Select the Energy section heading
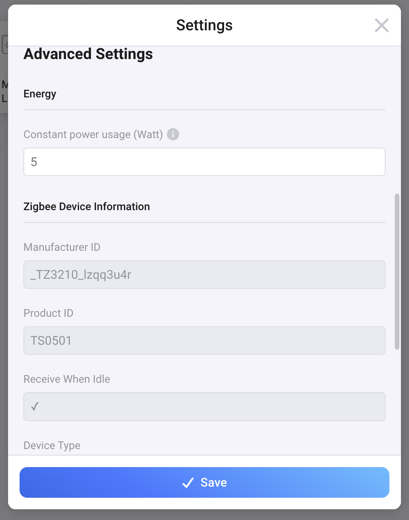 [x=40, y=94]
